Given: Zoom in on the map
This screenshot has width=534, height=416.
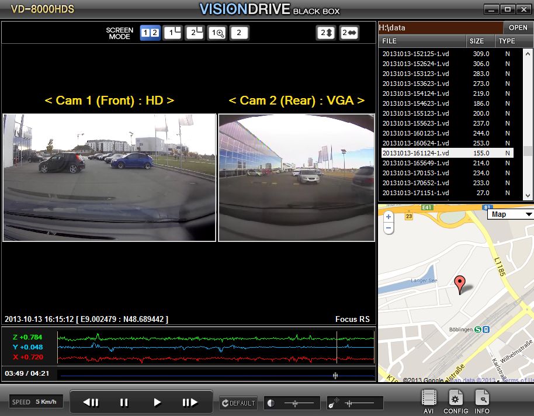Looking at the screenshot, I should [x=389, y=217].
